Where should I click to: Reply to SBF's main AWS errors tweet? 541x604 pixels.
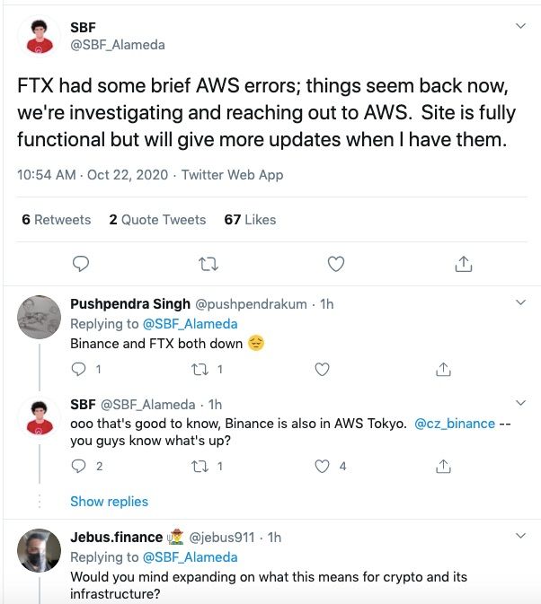[x=81, y=264]
